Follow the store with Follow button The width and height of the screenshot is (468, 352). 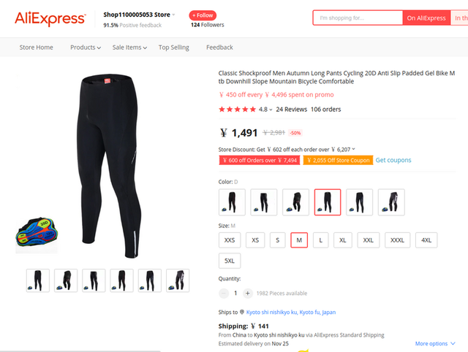tap(203, 15)
